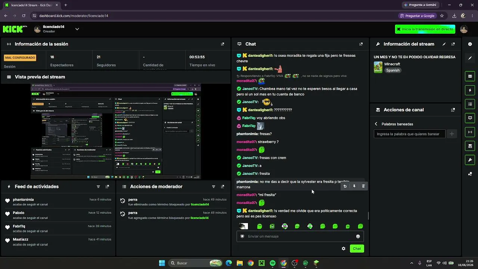This screenshot has height=269, width=478.
Task: Reload the browser page
Action: click(x=24, y=16)
